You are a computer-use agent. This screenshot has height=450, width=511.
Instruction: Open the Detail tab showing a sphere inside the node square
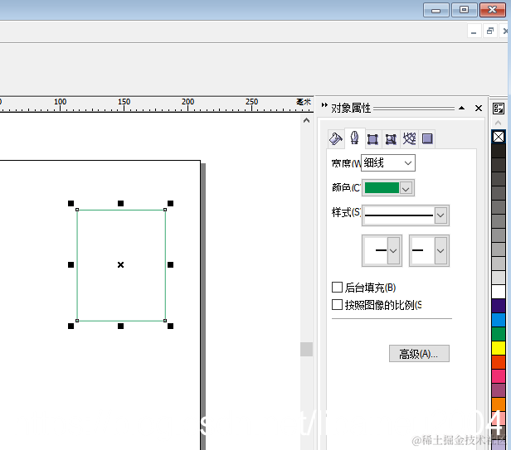pyautogui.click(x=391, y=139)
